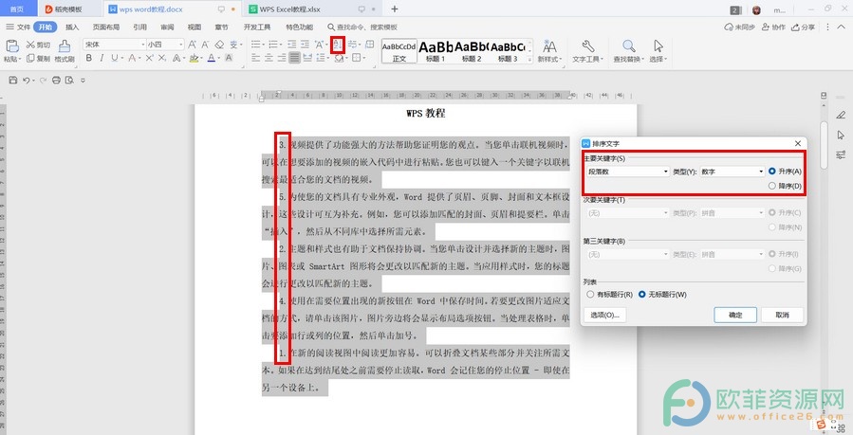Viewport: 853px width, 435px height.
Task: Open the font size 小四 dropdown
Action: 181,45
